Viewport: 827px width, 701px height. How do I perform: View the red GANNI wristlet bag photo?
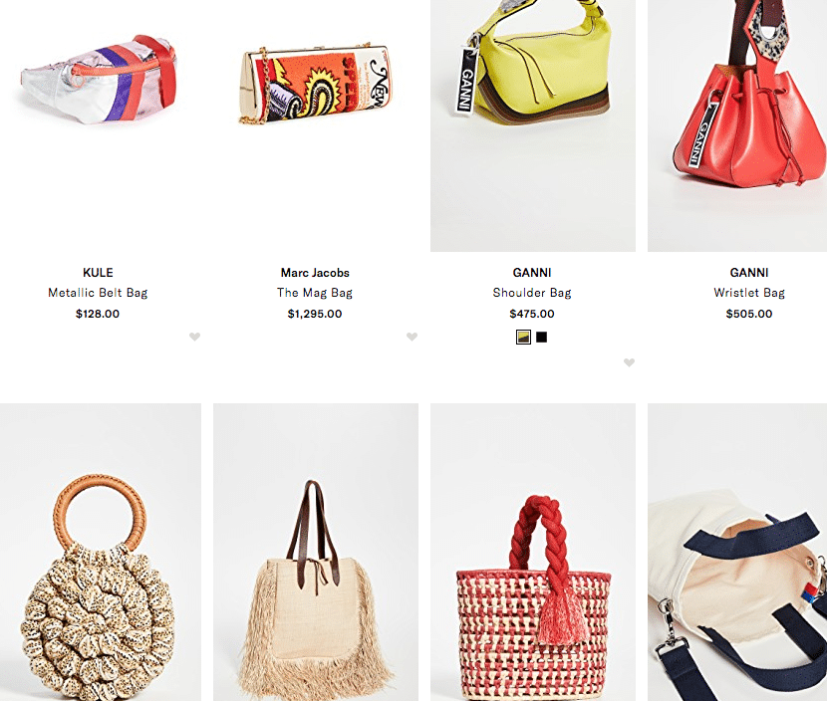737,125
